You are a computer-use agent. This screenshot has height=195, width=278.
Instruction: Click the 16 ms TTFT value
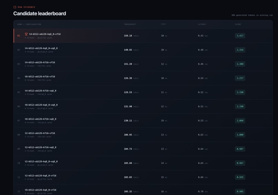164,192
